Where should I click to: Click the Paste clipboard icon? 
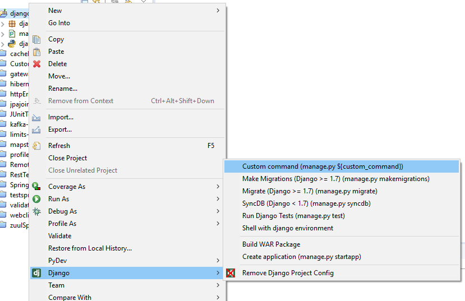pyautogui.click(x=36, y=52)
